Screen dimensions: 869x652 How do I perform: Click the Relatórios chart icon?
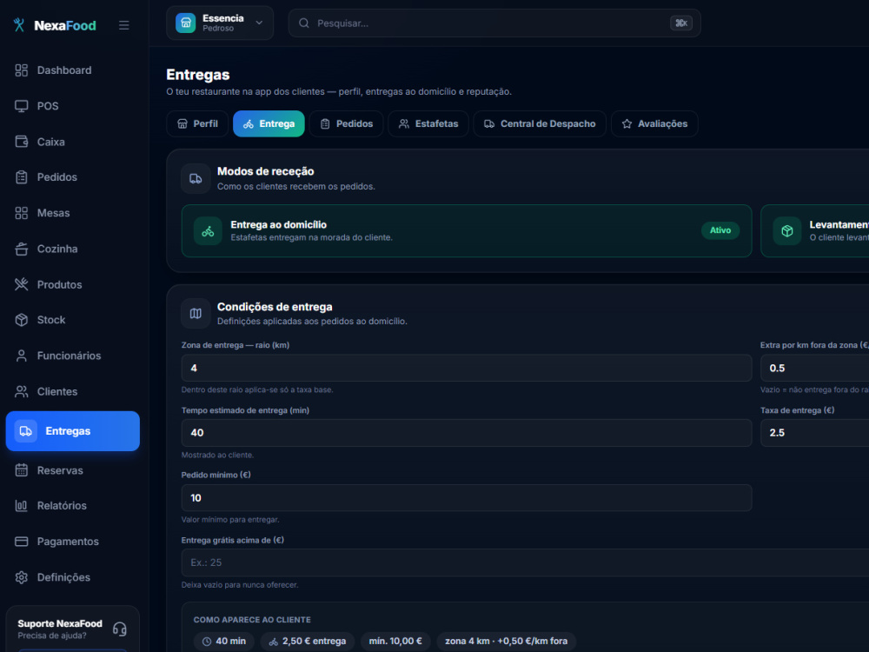pos(22,506)
